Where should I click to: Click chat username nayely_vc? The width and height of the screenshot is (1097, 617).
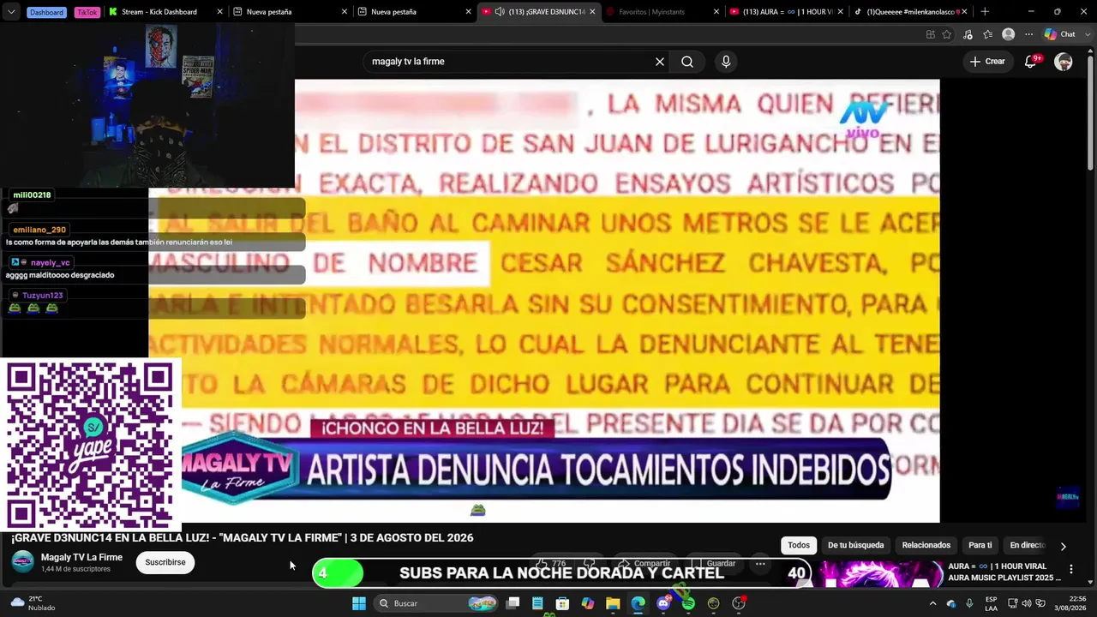click(51, 262)
